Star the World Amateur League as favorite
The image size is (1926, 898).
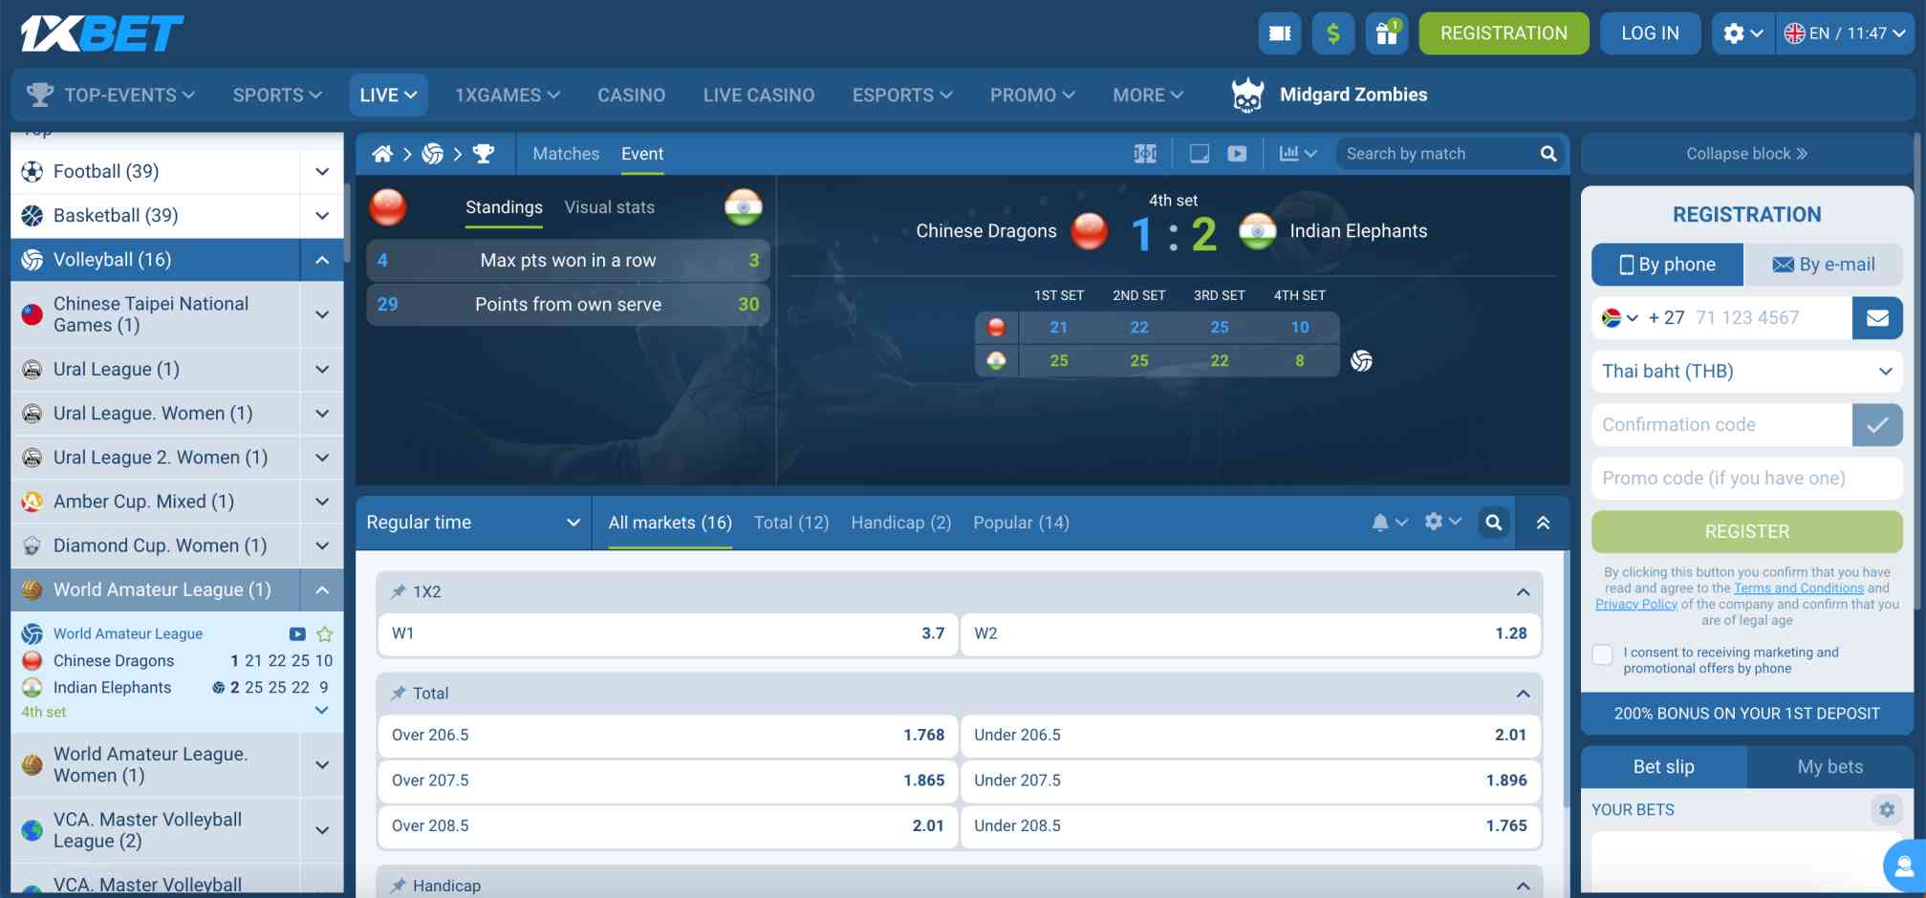click(x=325, y=633)
